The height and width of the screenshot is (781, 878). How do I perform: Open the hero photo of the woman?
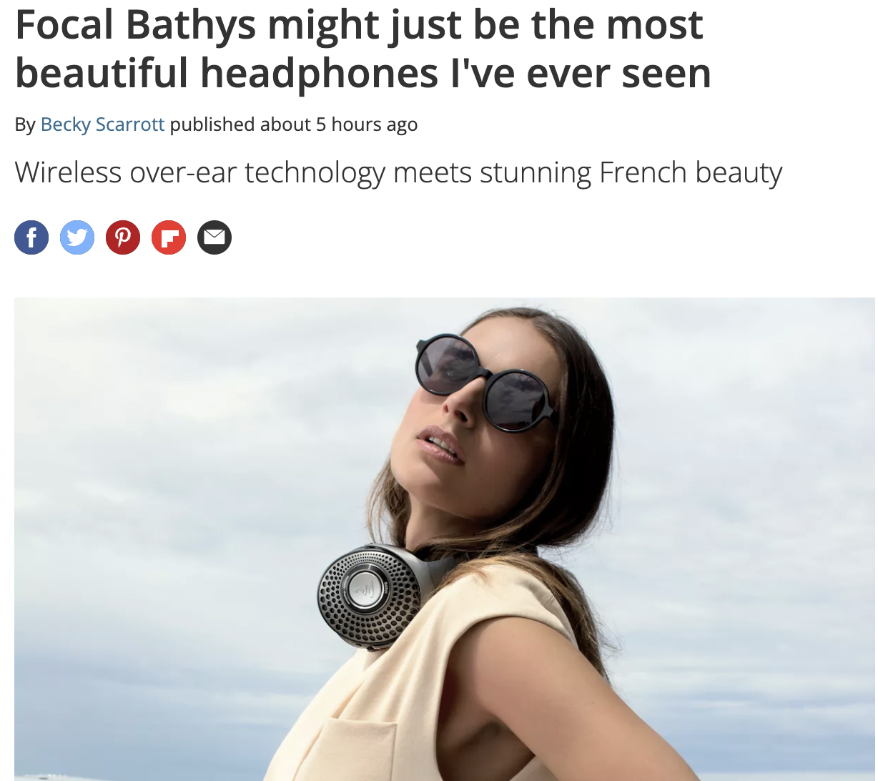pyautogui.click(x=445, y=539)
